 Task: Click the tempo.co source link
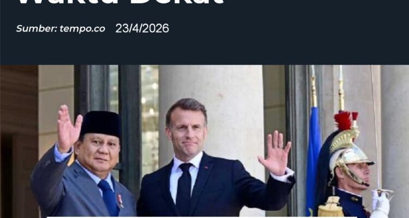[x=82, y=28]
